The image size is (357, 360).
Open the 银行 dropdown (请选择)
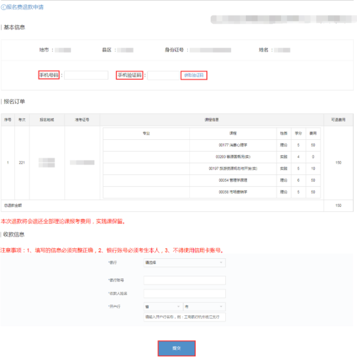coord(184,262)
